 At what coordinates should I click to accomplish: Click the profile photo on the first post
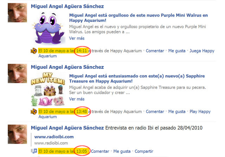click(17, 13)
